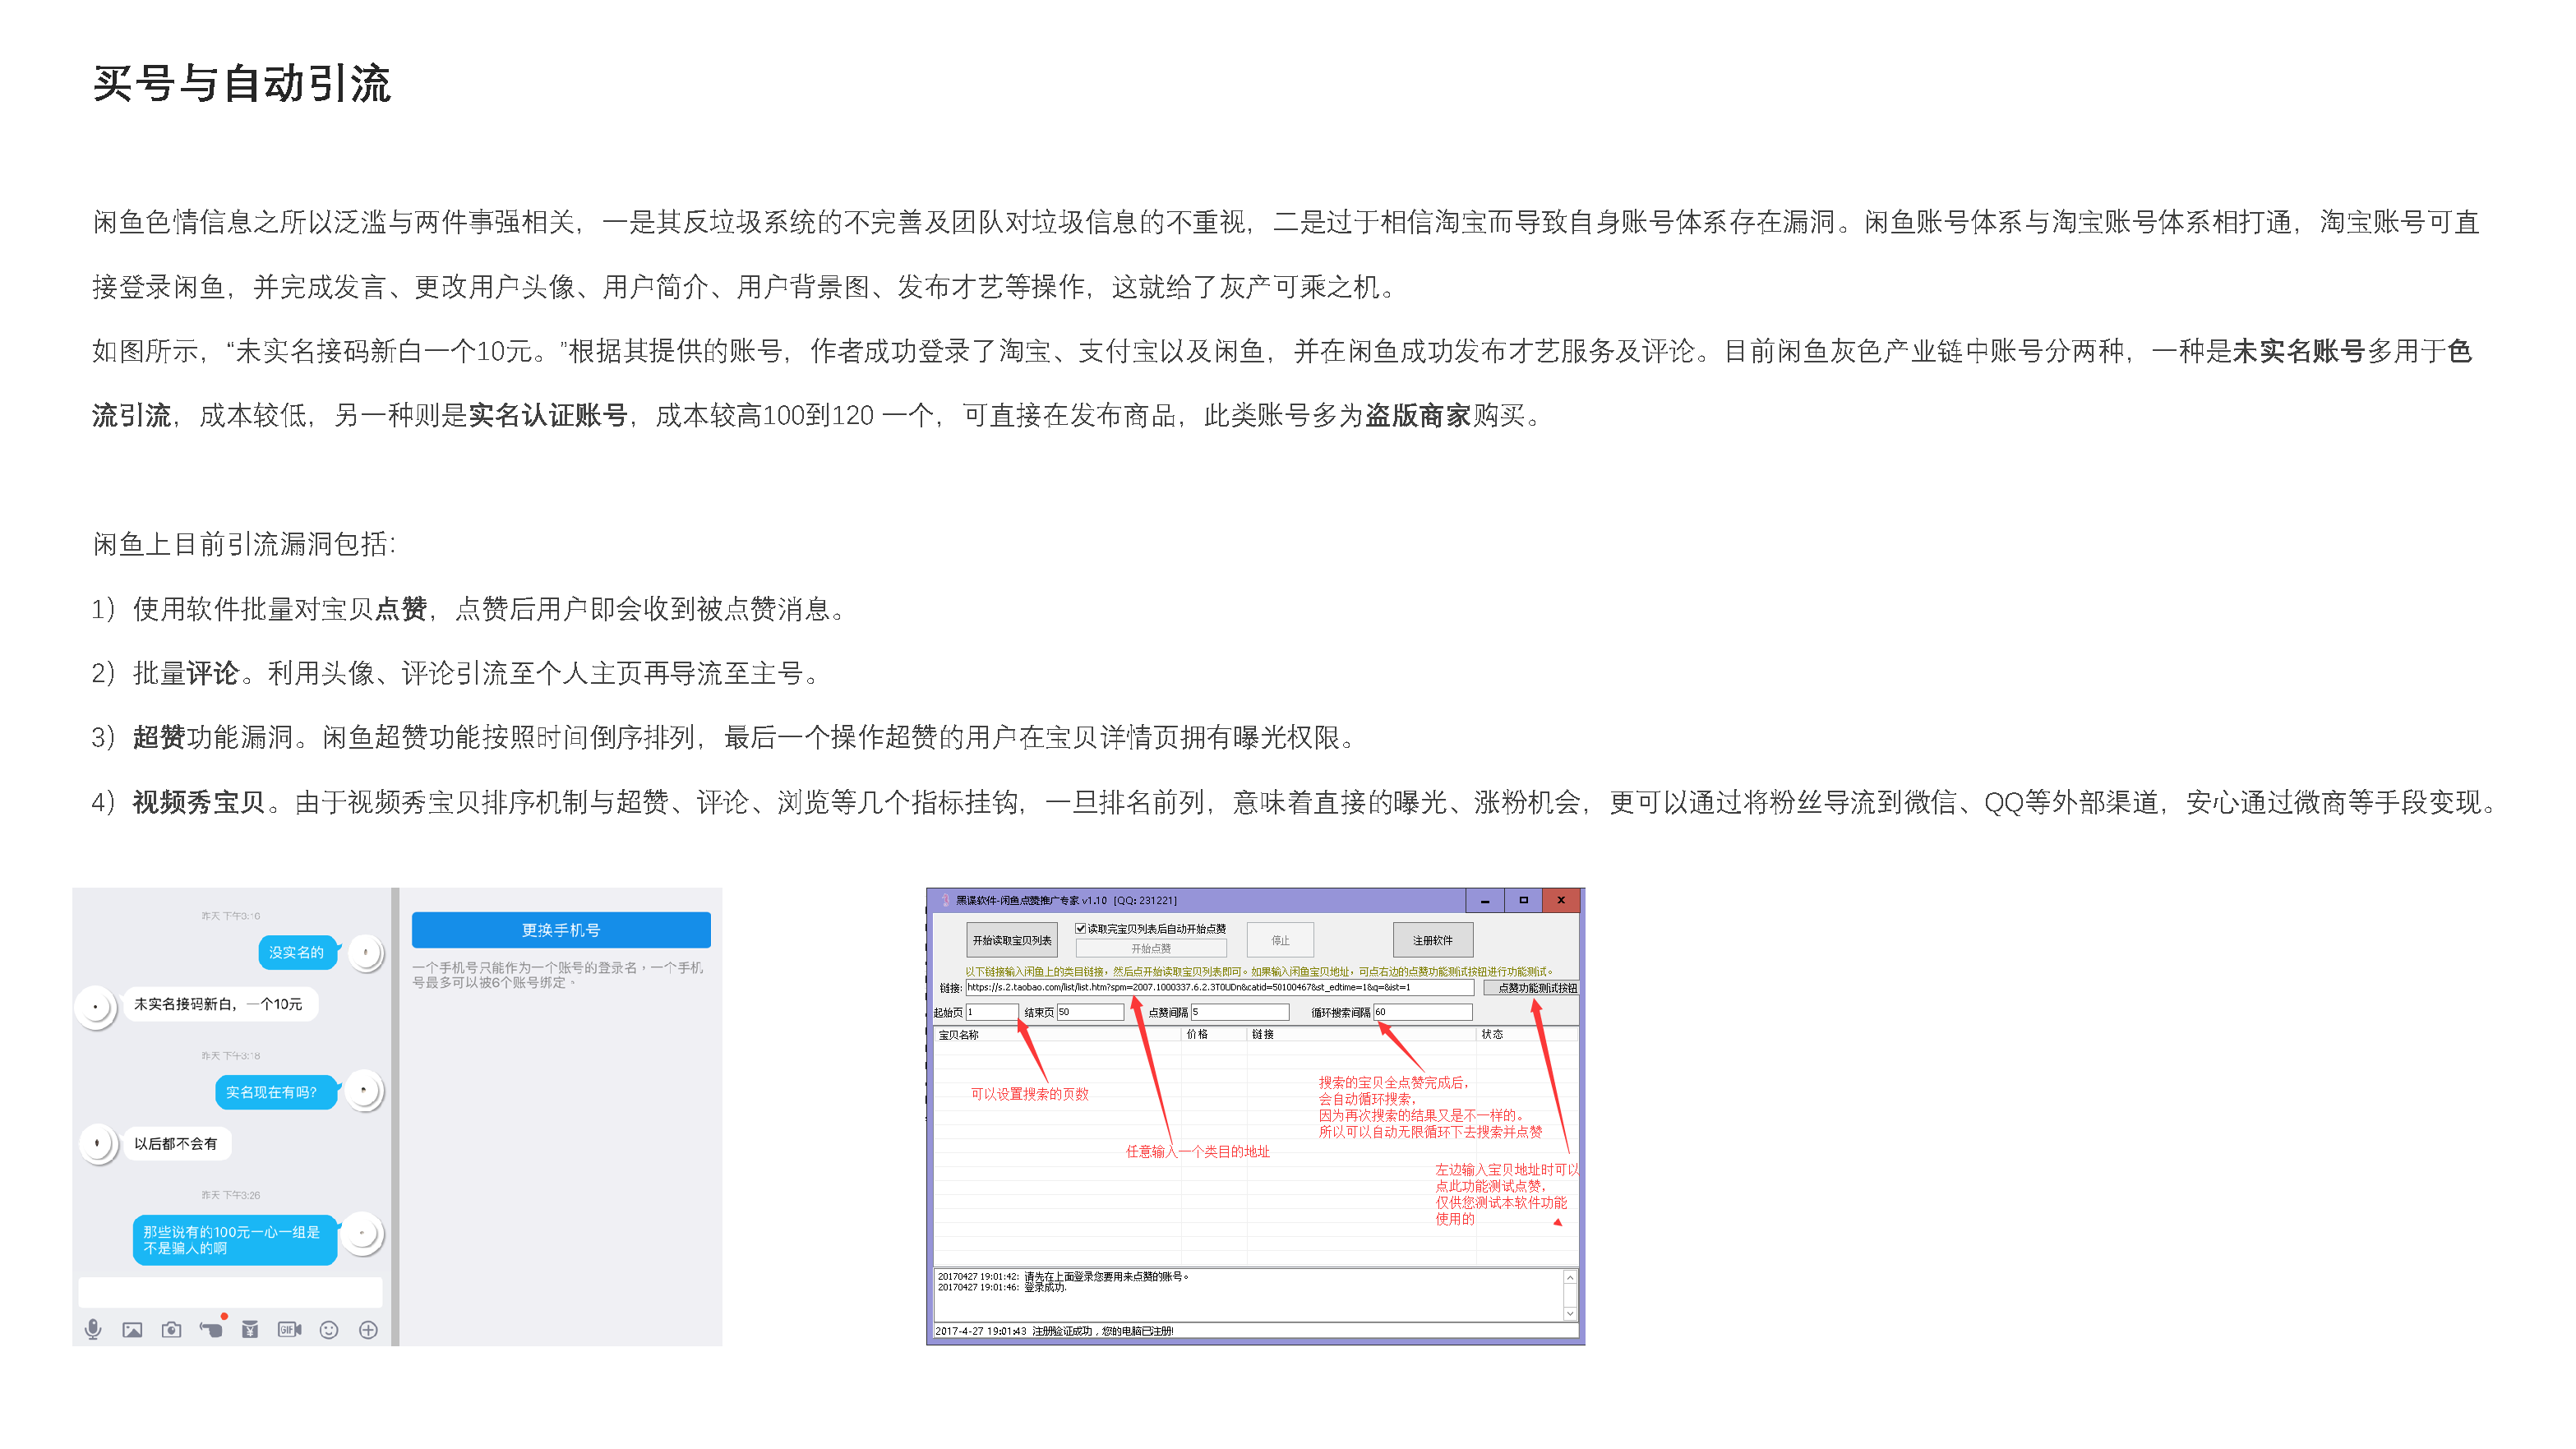Open the picture gallery icon in chat
The height and width of the screenshot is (1449, 2576).
(132, 1329)
